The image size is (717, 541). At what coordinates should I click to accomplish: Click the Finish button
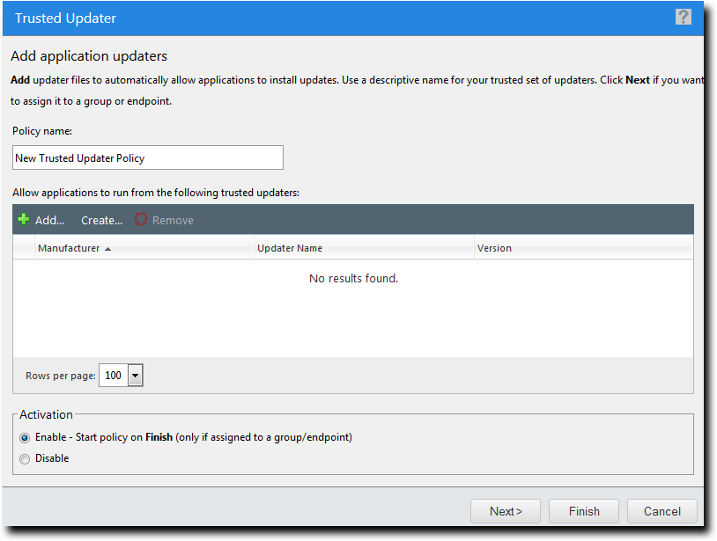pyautogui.click(x=583, y=511)
